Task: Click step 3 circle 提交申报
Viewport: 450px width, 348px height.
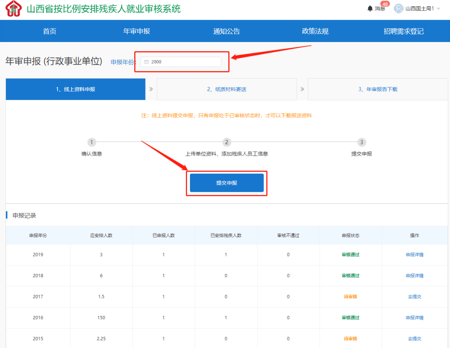Action: pos(361,142)
